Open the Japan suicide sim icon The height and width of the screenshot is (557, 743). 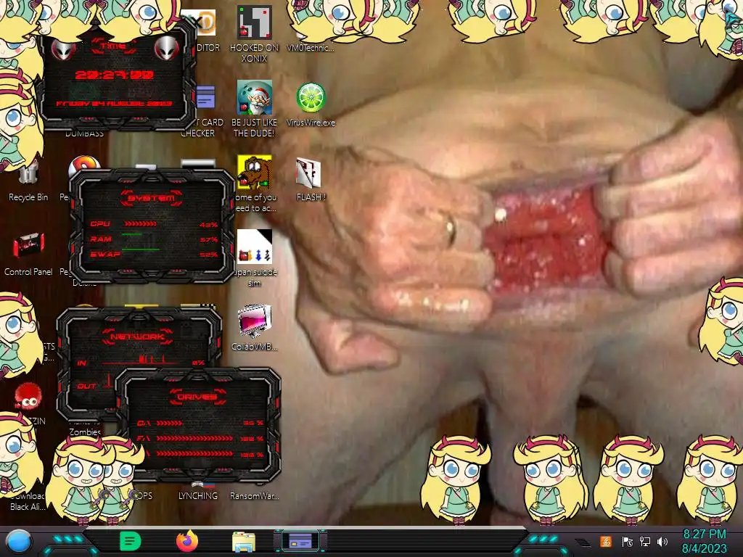(x=255, y=247)
